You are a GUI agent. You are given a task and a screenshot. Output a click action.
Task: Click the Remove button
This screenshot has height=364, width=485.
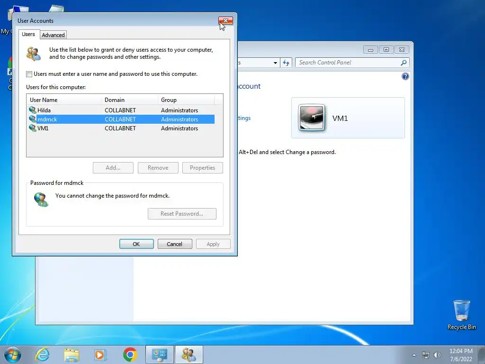pos(158,168)
